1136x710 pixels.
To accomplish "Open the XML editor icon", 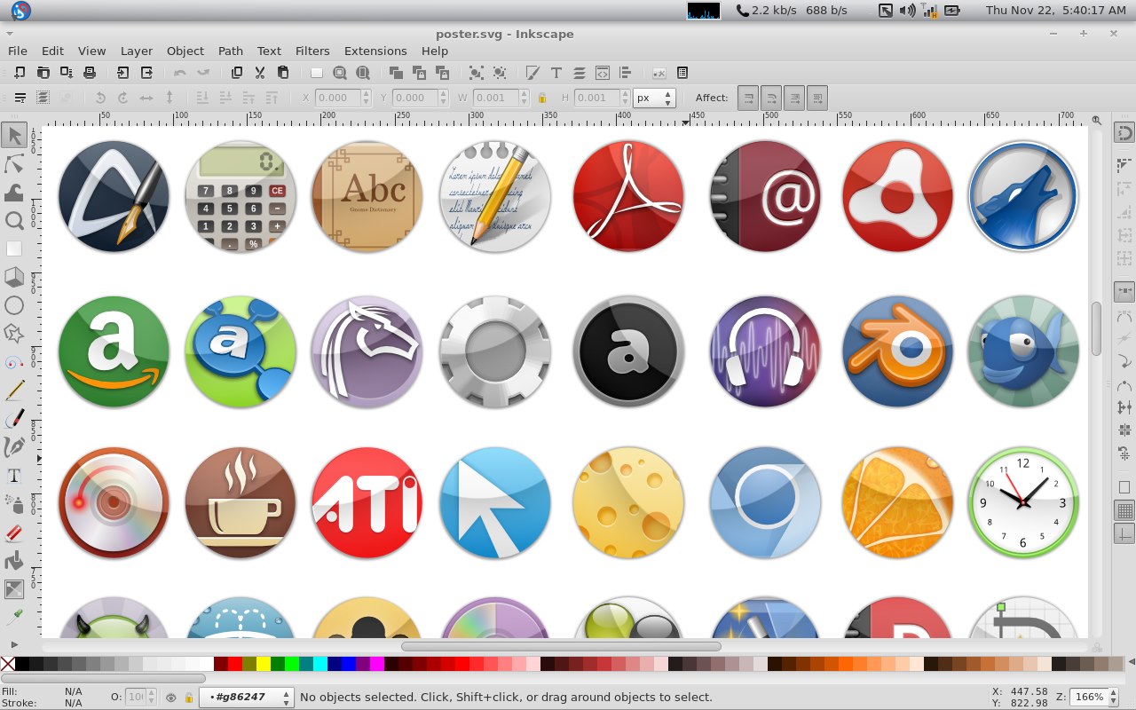I will (603, 73).
